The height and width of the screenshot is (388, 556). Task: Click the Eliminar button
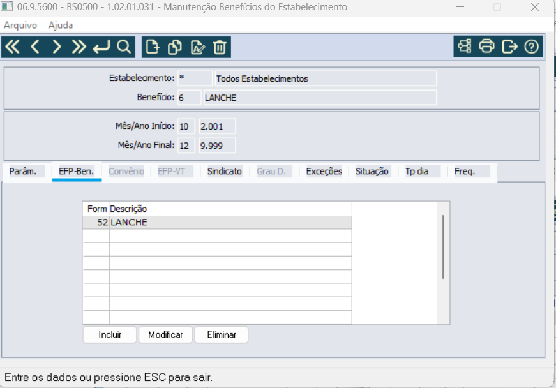(x=222, y=335)
